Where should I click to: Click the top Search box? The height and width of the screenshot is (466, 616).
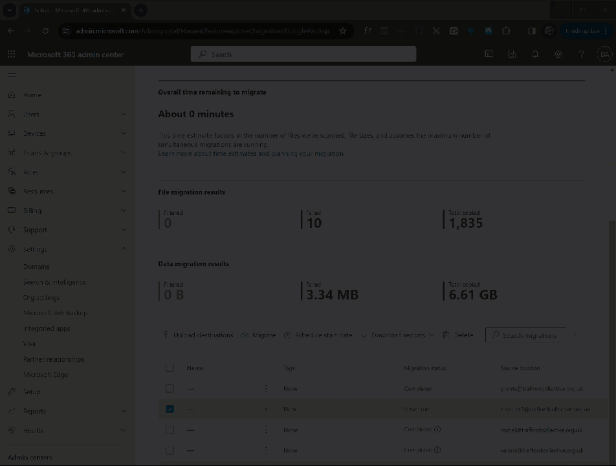point(303,54)
